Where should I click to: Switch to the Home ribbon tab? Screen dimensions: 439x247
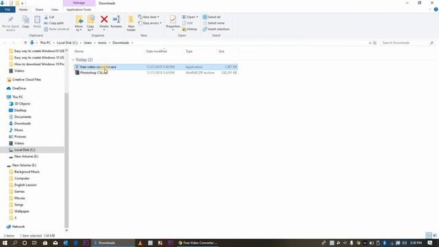coord(23,10)
